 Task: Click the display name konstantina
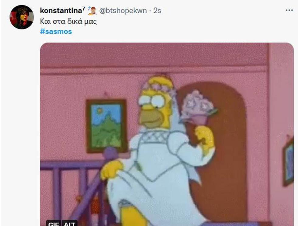point(61,11)
